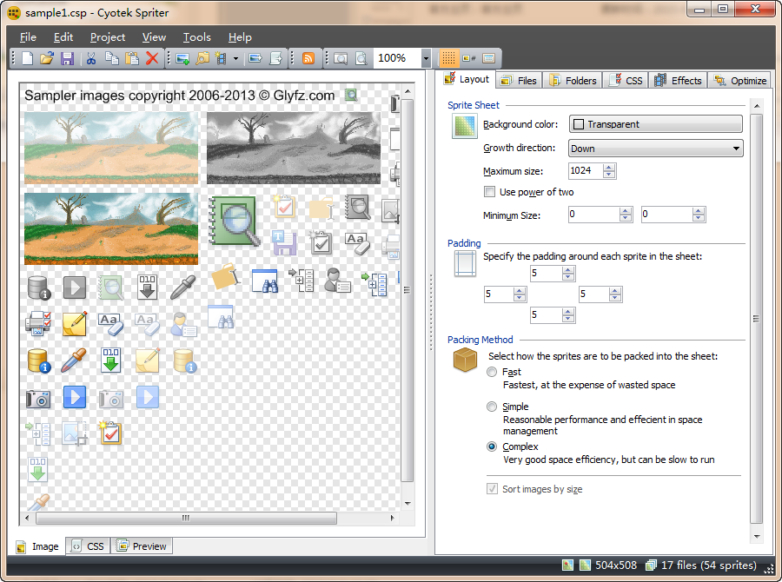Switch to the Optimize tab
Viewport: 782px width, 582px height.
tap(740, 80)
